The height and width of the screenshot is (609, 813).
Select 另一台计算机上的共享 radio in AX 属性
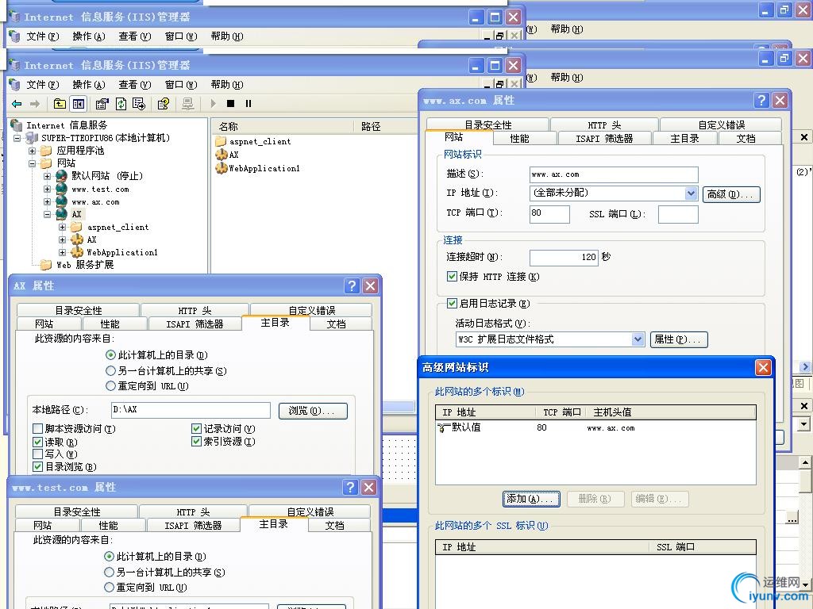point(110,371)
